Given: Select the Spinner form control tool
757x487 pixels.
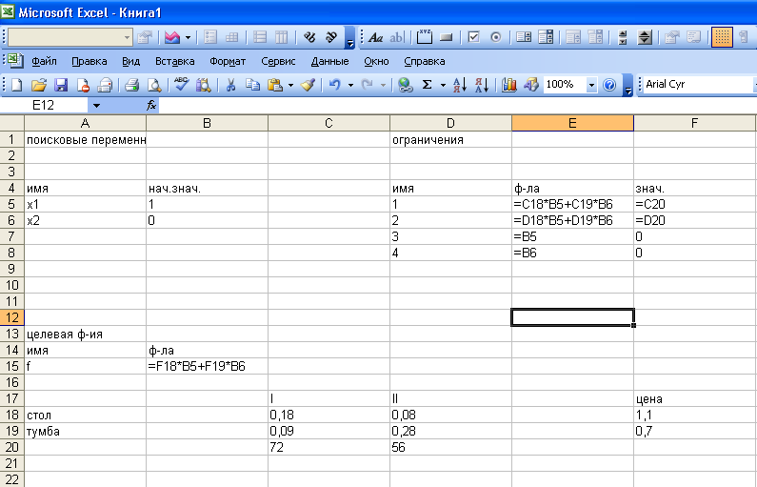Looking at the screenshot, I should [645, 37].
